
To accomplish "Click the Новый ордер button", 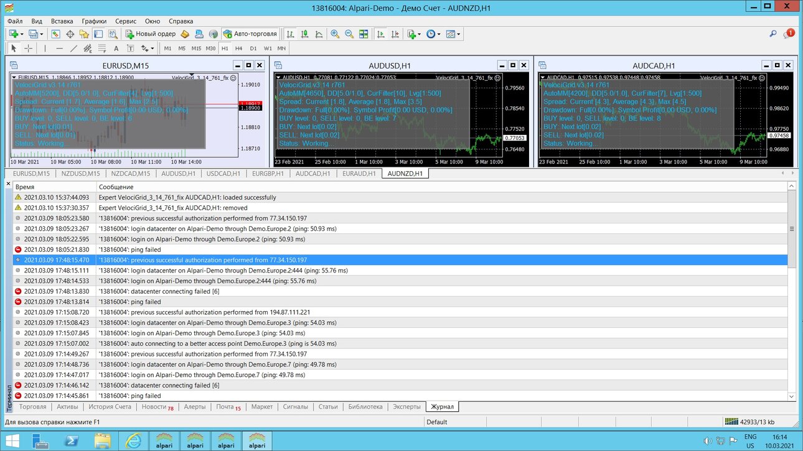I will [x=152, y=34].
